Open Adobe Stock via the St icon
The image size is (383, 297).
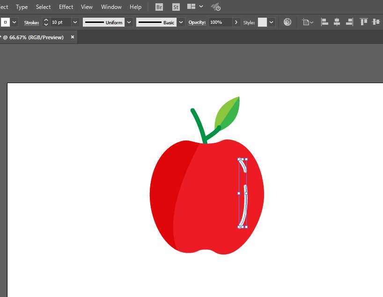(176, 7)
